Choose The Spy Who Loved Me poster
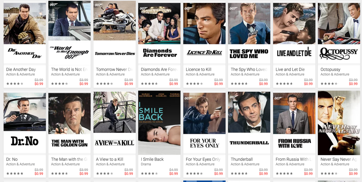362x182 pixels. pos(249,33)
